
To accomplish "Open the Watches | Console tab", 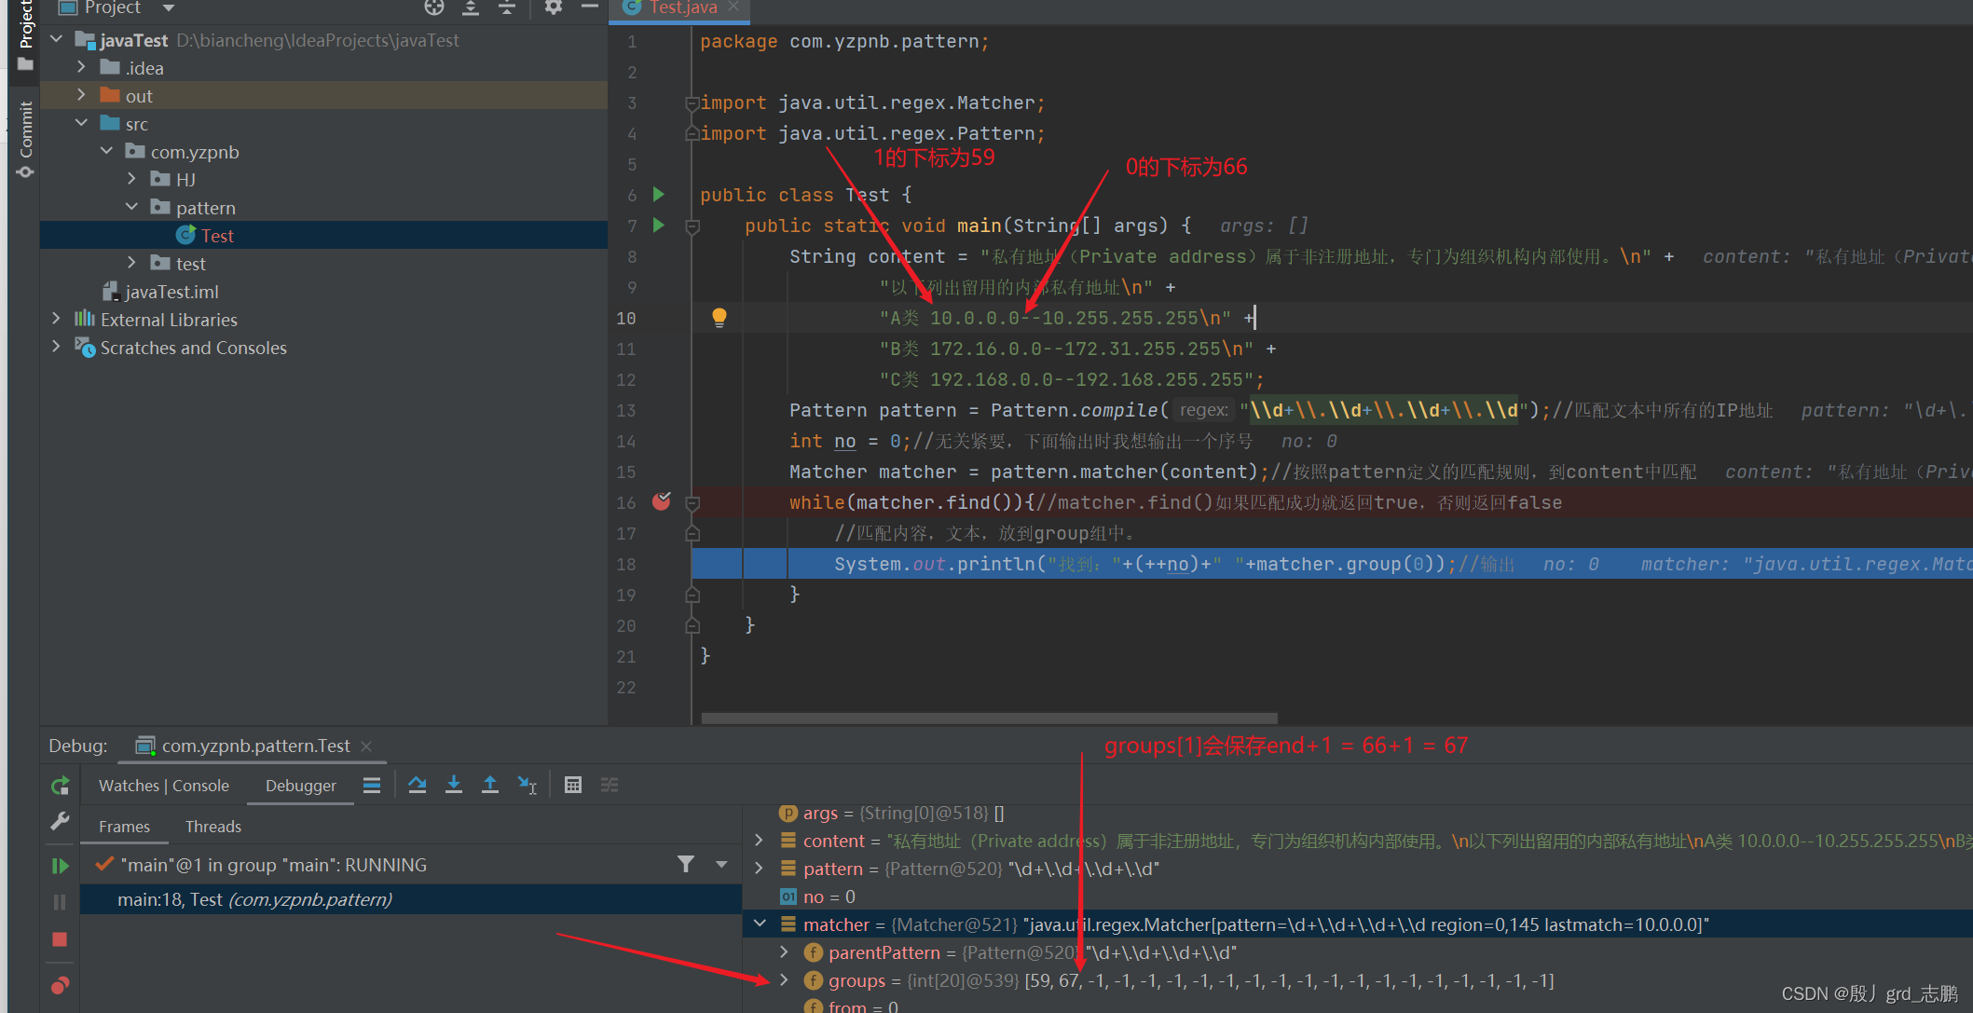I will click(164, 786).
